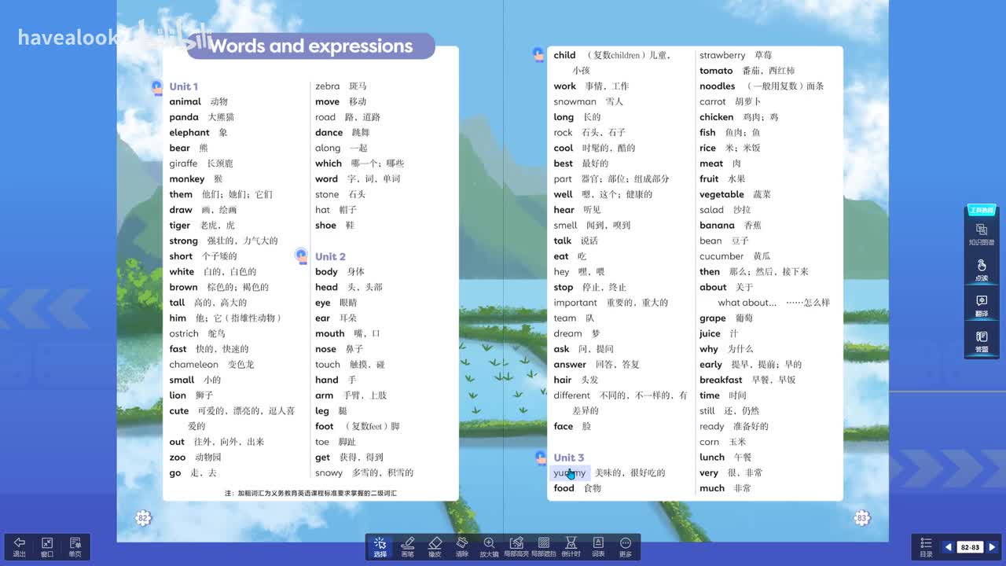This screenshot has height=566, width=1006.
Task: Choose the 橡皮 eraser tool
Action: point(435,547)
